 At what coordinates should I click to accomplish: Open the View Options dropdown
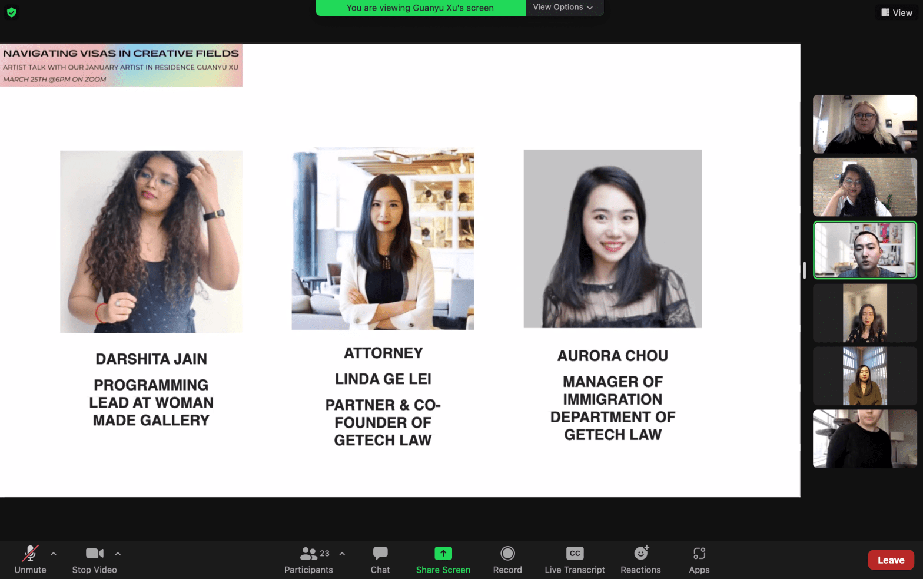(563, 8)
